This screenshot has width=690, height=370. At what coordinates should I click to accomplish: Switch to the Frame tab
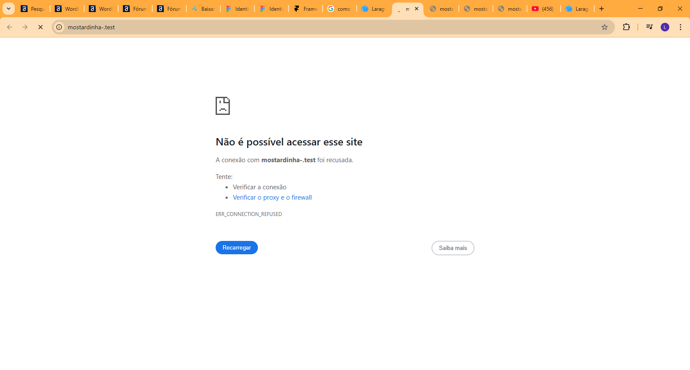[305, 9]
